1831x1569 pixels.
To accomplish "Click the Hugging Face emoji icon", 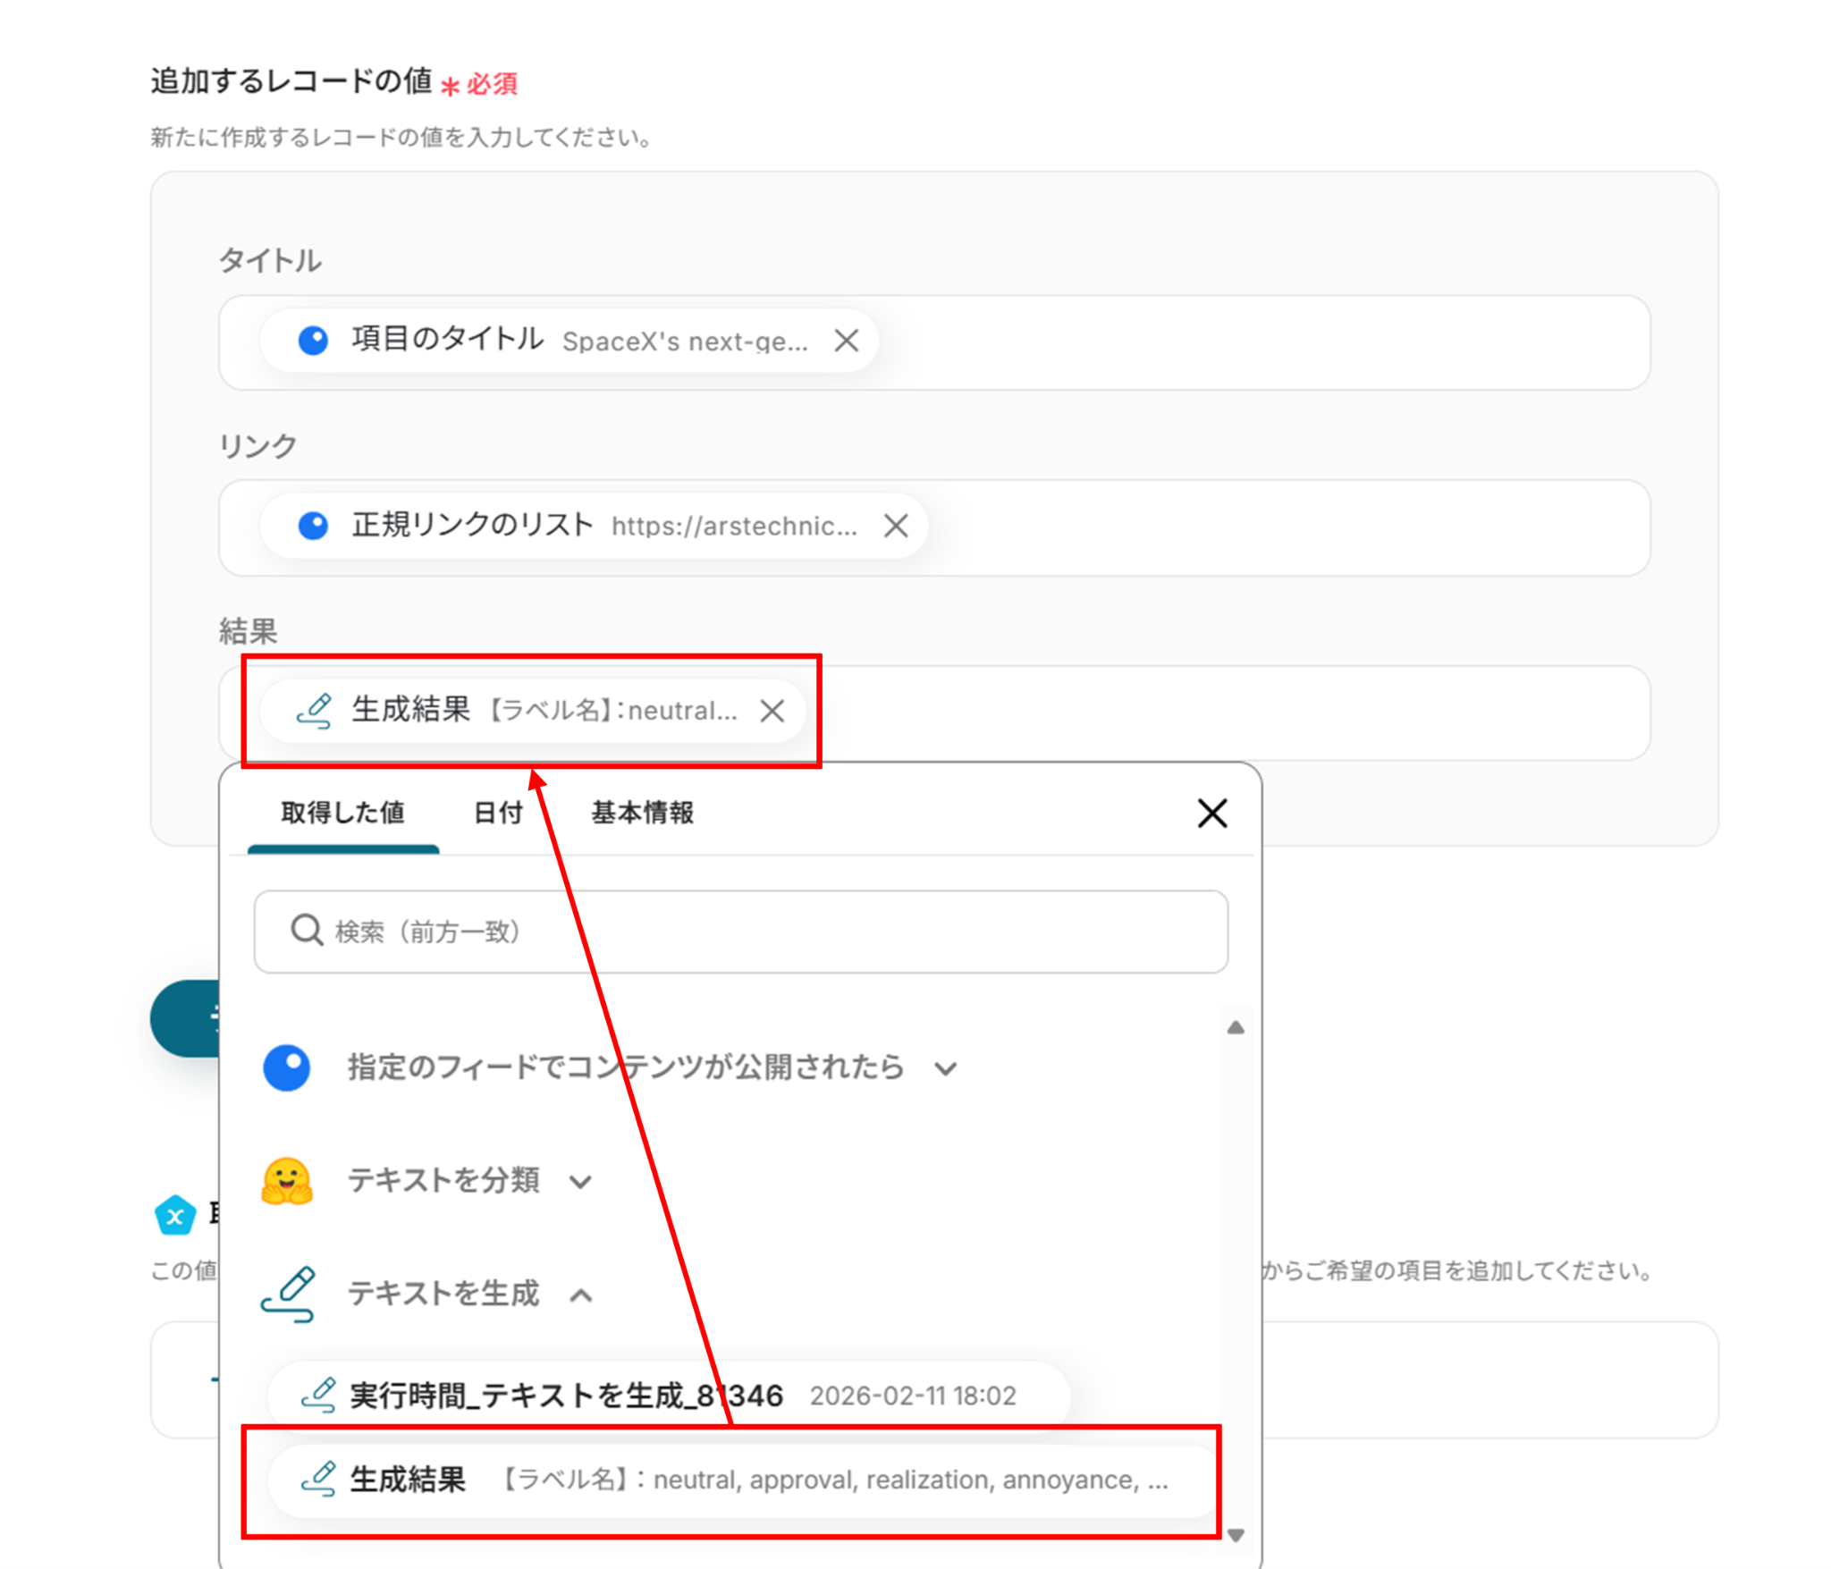I will click(x=286, y=1180).
